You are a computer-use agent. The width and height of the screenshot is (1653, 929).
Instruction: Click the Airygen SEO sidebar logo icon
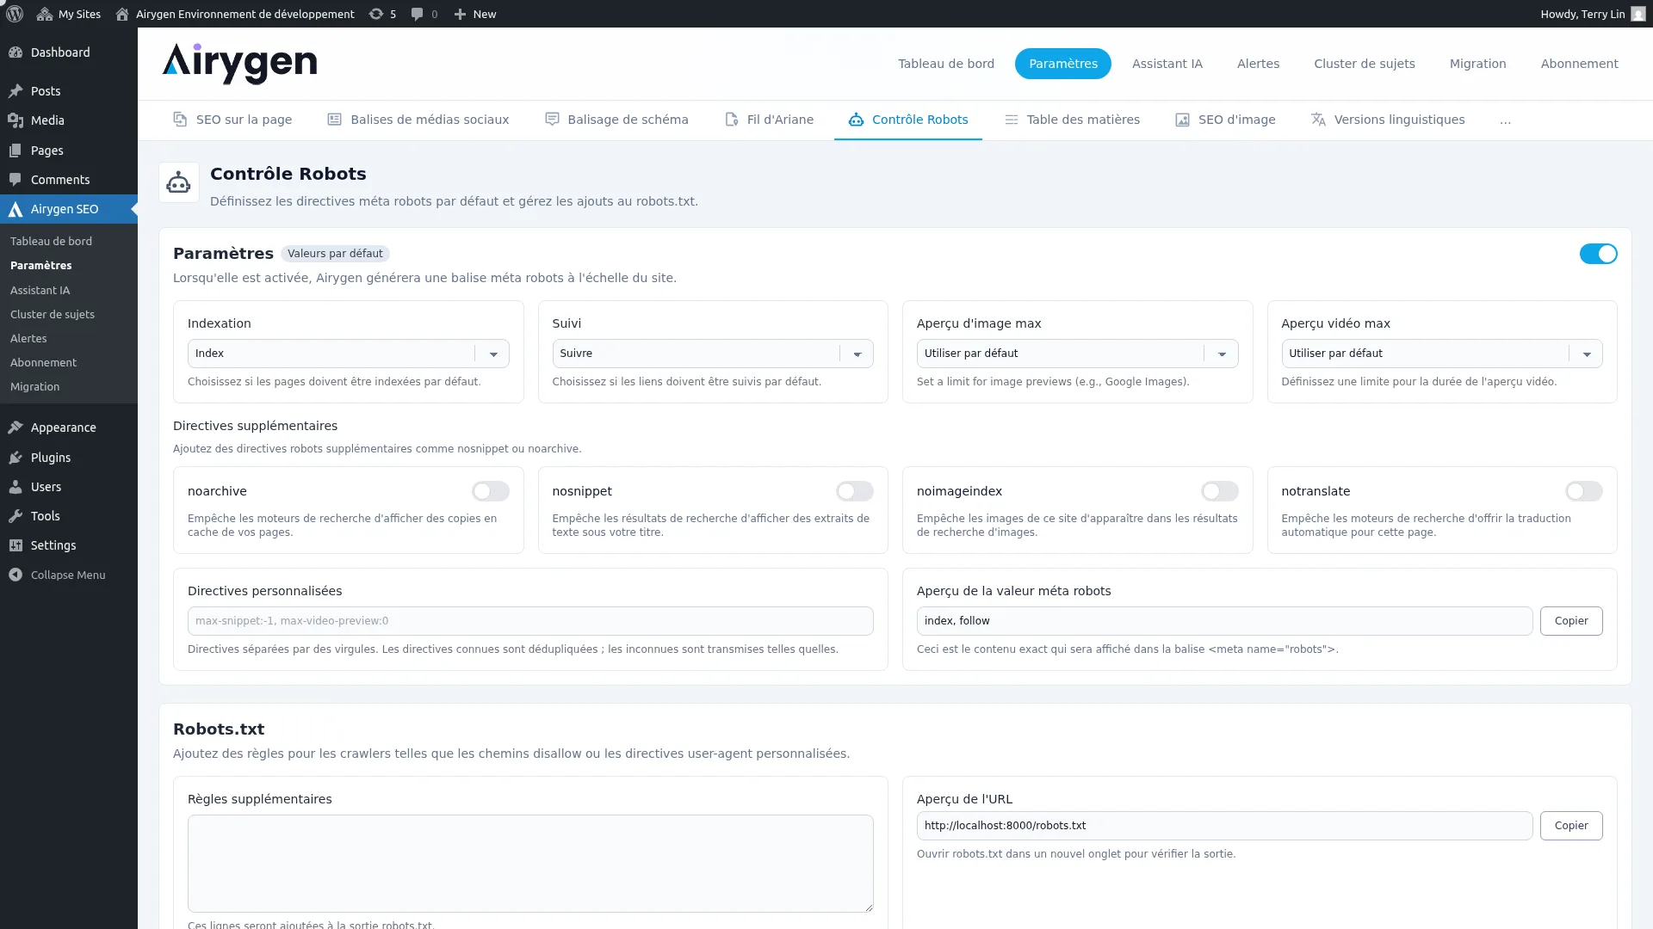15,209
